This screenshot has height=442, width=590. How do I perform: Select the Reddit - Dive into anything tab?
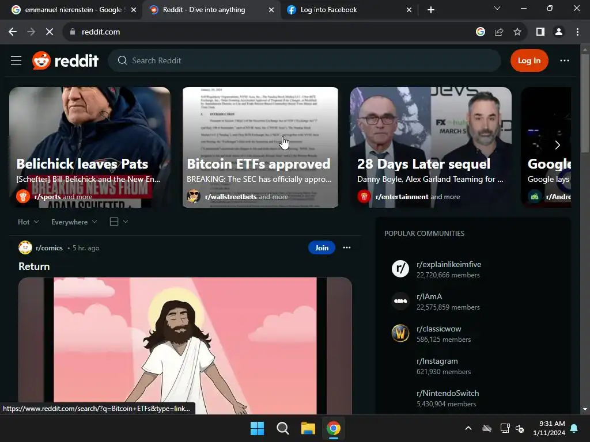(x=203, y=10)
